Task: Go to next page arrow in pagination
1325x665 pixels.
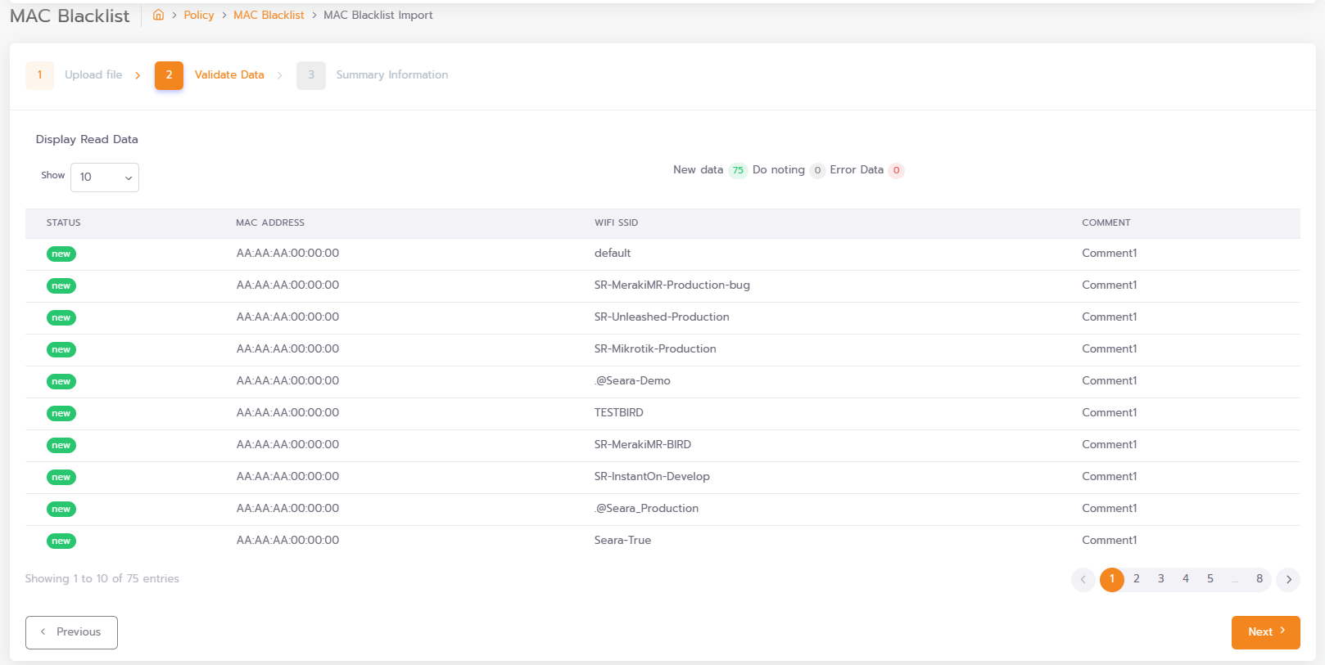Action: point(1288,580)
